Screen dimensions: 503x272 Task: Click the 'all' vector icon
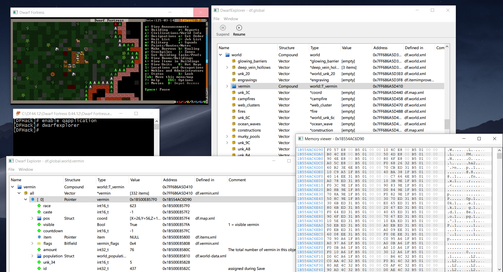26,193
